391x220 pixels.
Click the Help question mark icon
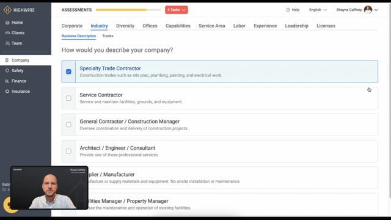(288, 10)
